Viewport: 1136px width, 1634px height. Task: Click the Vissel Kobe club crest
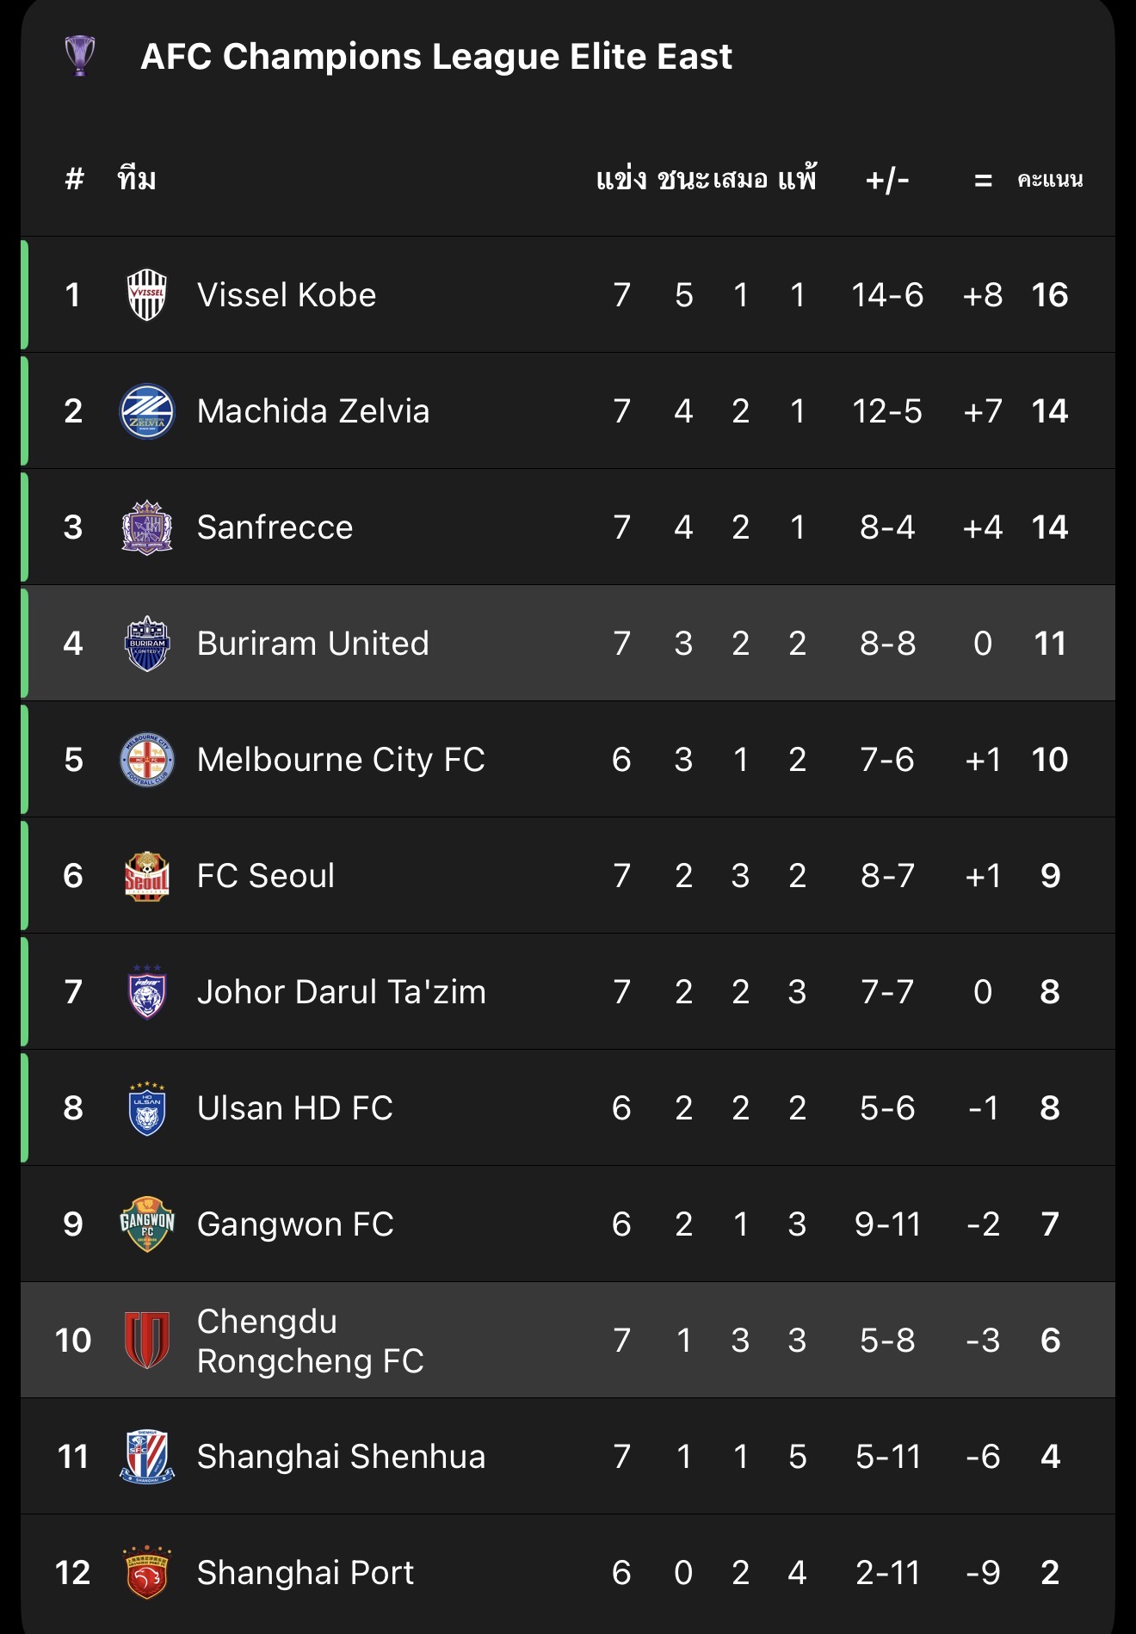click(x=147, y=295)
